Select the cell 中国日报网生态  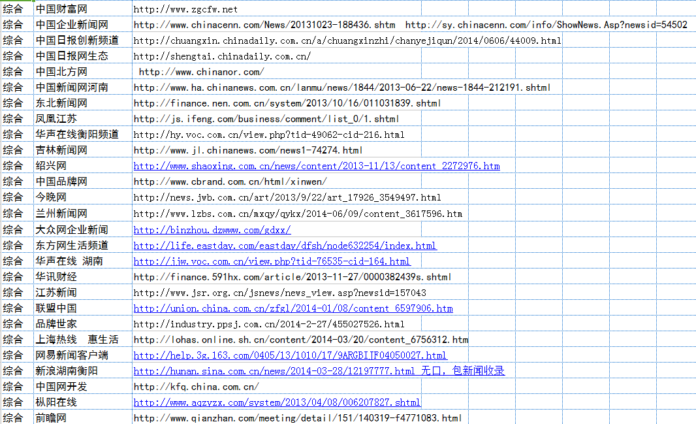[82, 56]
